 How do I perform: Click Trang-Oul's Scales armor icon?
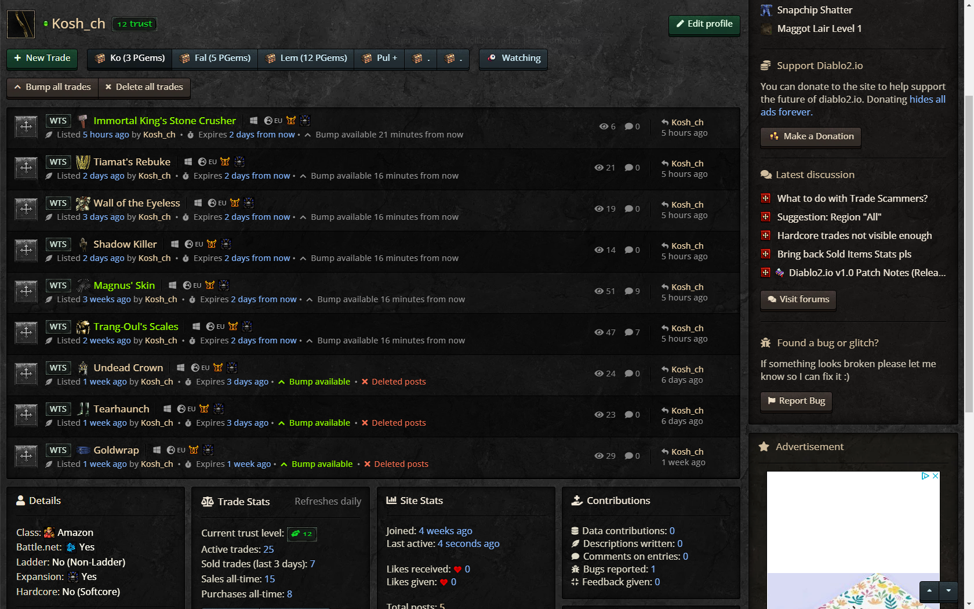click(83, 327)
